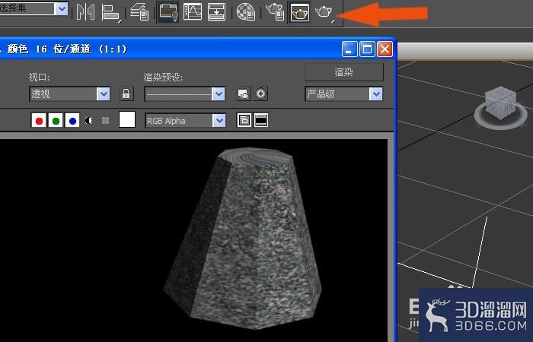
Task: Toggle the alpha channel display
Action: click(x=89, y=120)
